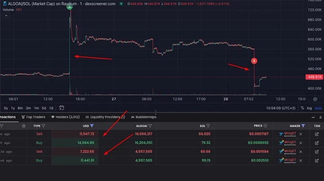
Task: Remove maker filter in 11,441.91 buy row
Action: [301, 161]
